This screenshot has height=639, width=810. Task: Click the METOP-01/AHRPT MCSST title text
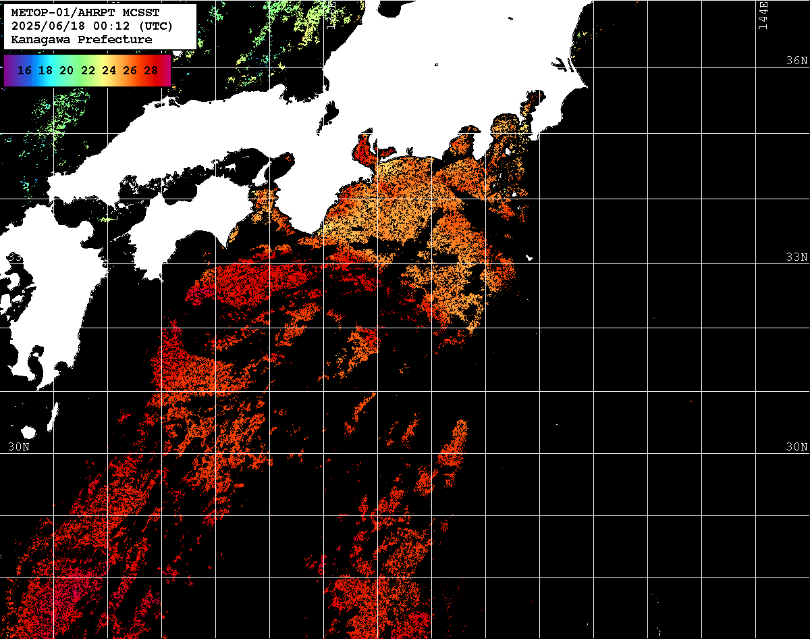[86, 13]
